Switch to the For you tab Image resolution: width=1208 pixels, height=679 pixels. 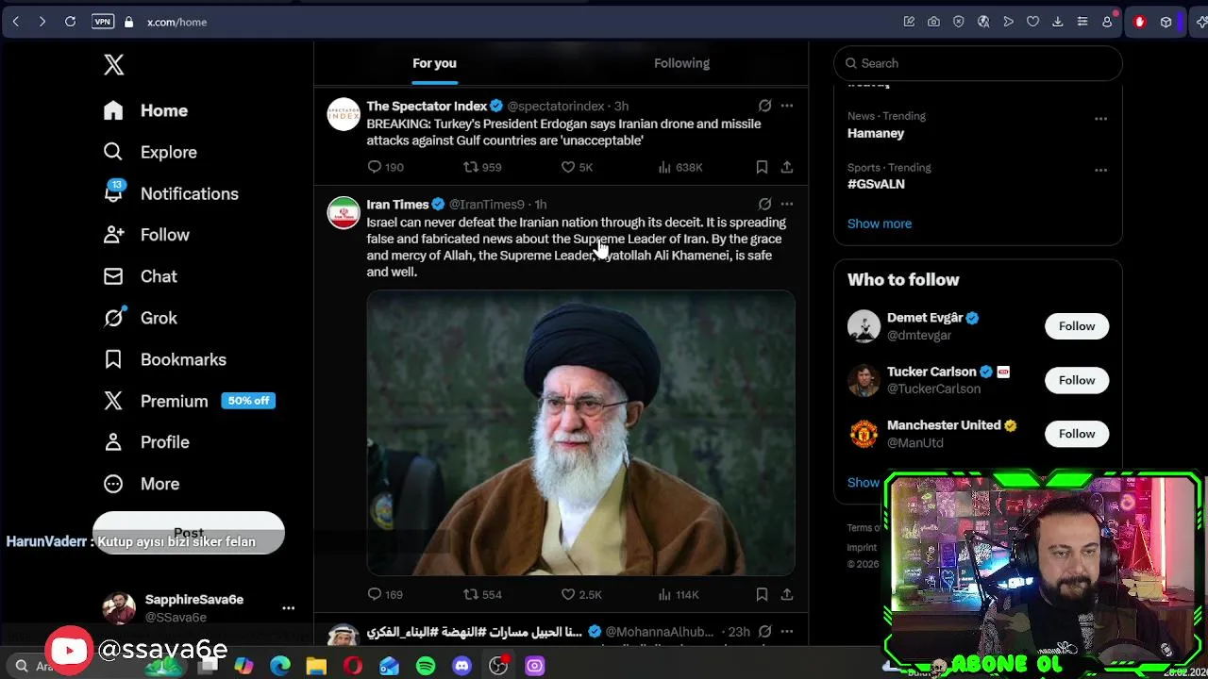434,63
